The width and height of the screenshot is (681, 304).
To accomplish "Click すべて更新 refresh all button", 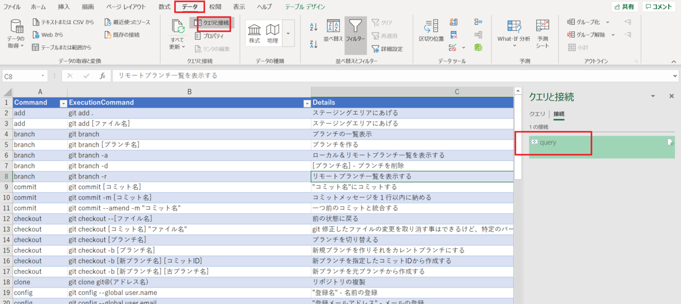I will coord(177,35).
